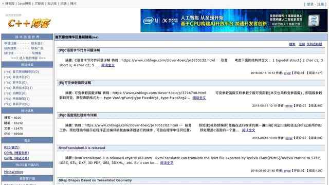The height and width of the screenshot is (185, 329).
Task: Click 阅读全文 for 预处理命令 post
Action: (x=248, y=130)
